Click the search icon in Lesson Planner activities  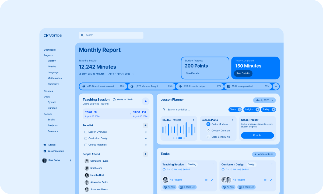(164, 110)
